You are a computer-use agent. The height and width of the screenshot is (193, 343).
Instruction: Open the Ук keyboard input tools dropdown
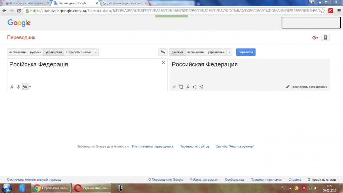coord(30,87)
